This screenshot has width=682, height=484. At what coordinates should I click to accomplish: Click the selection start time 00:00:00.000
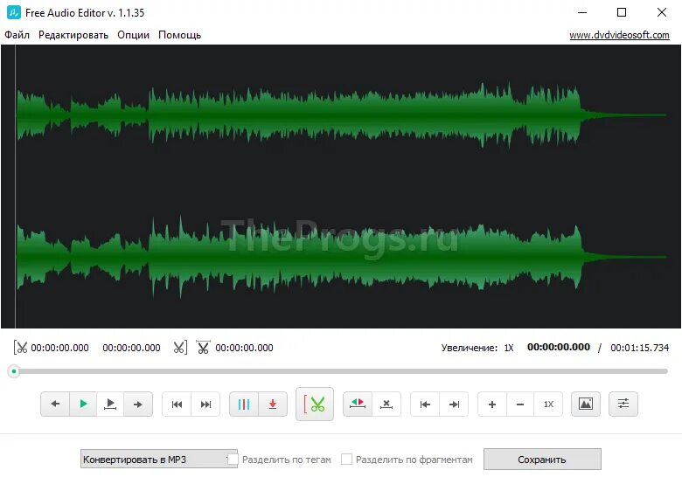59,348
